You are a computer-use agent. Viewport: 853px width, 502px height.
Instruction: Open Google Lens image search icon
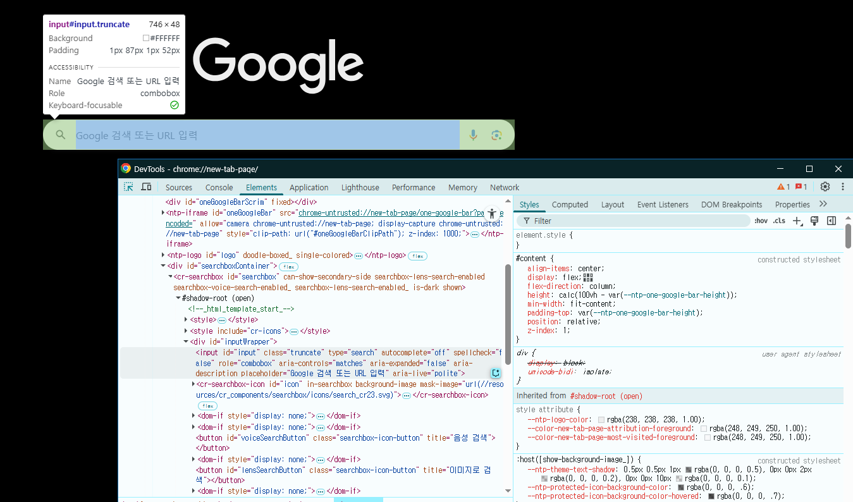(496, 135)
